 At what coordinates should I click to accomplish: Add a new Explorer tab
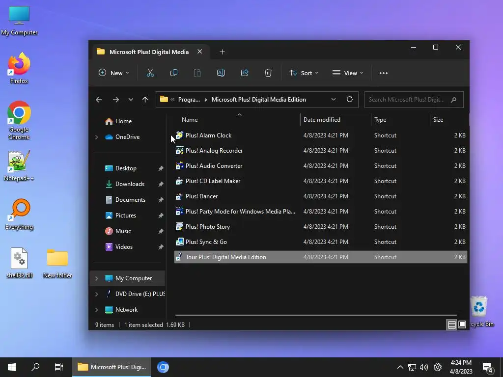coord(222,52)
